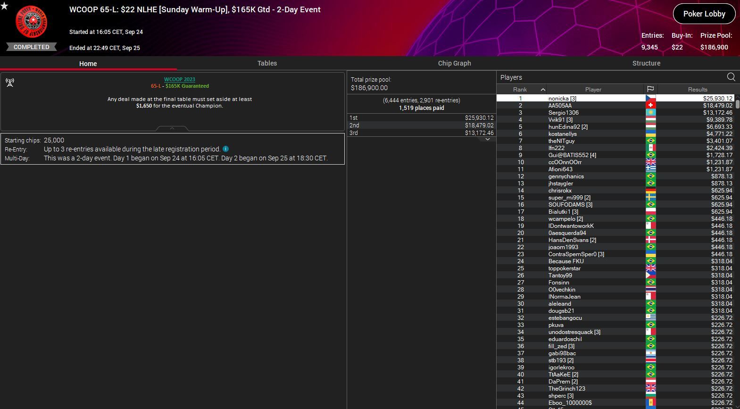740x409 pixels.
Task: Select player O0vechkin
Action: (562, 289)
